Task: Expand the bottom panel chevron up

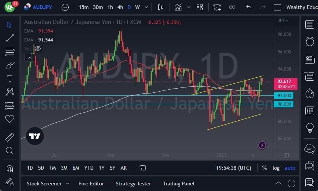Action: [278, 183]
